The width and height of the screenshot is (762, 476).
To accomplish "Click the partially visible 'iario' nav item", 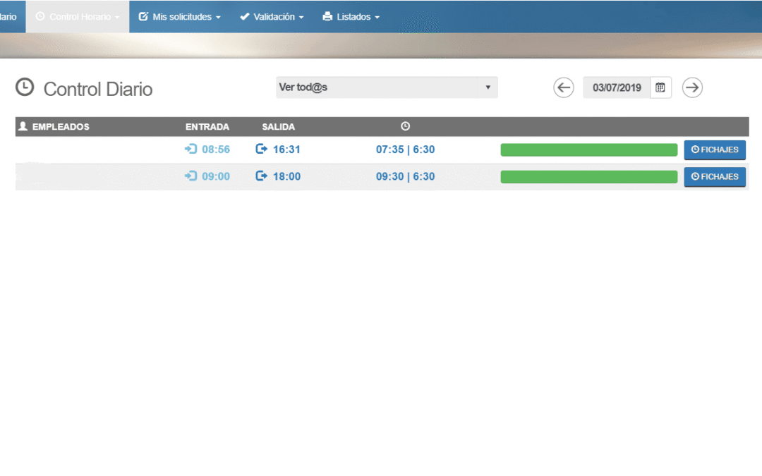I will [10, 16].
